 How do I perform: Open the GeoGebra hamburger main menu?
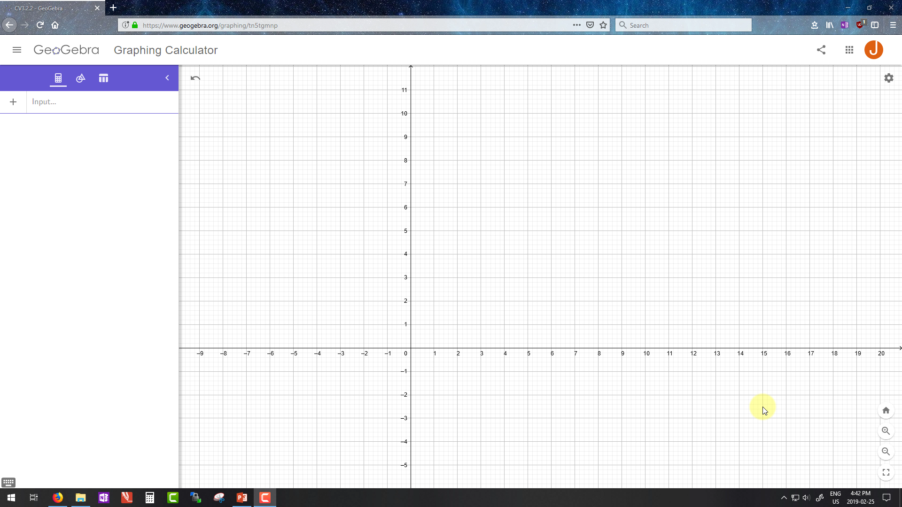pyautogui.click(x=17, y=50)
